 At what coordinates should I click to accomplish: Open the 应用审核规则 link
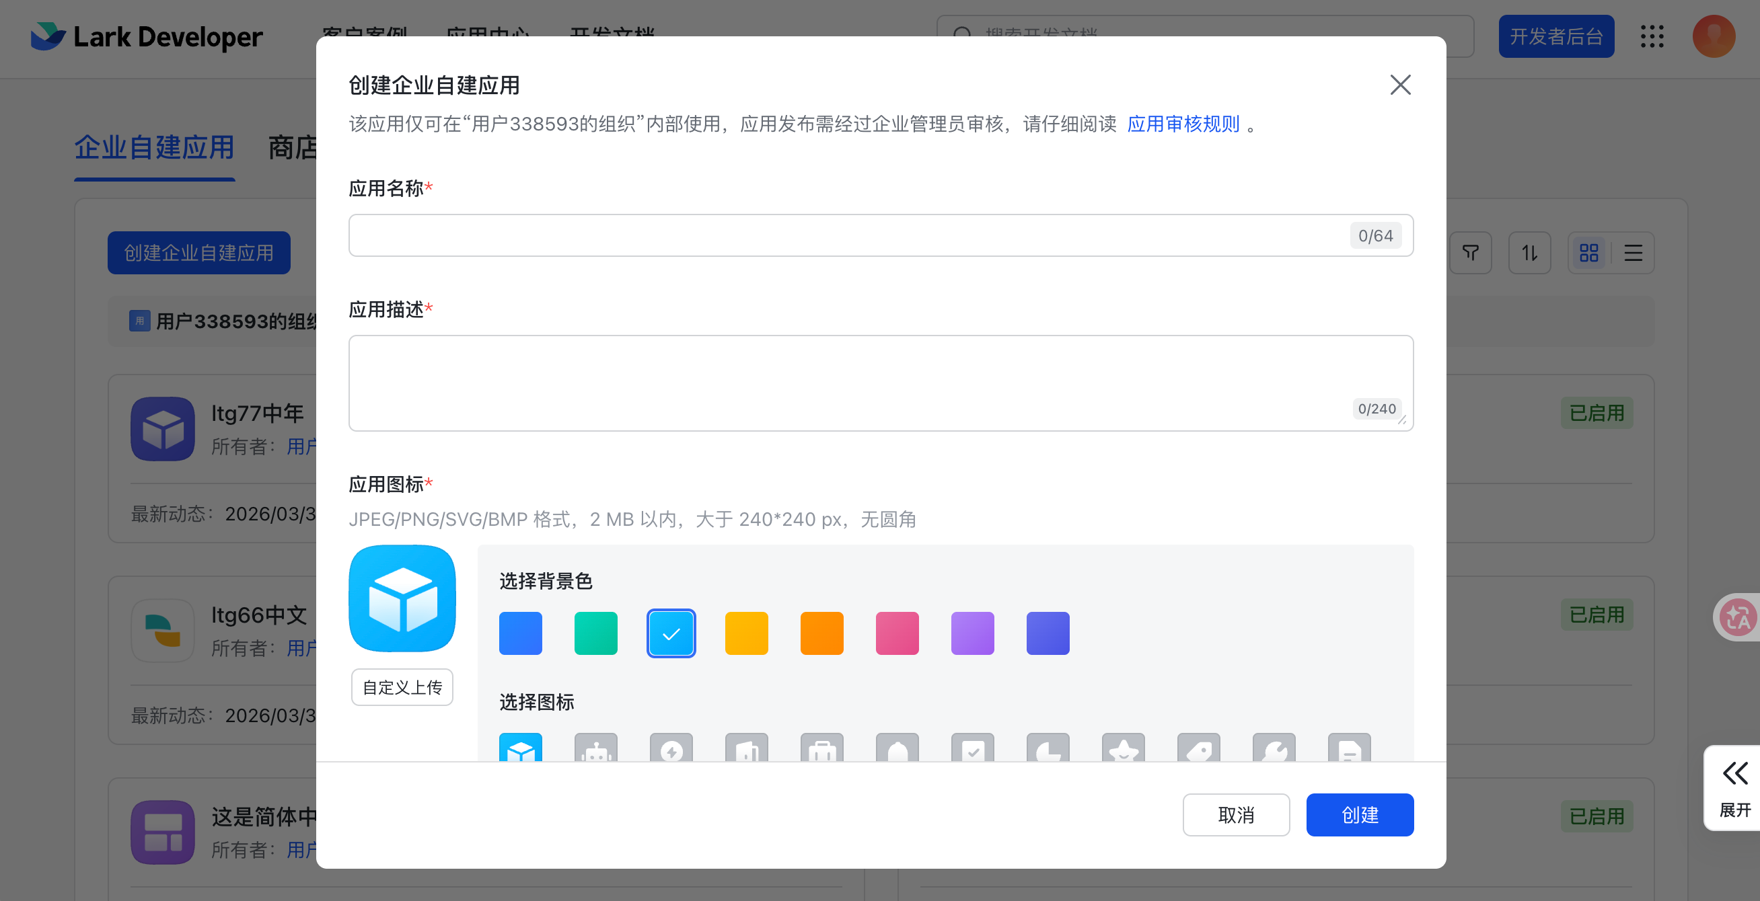click(1183, 124)
